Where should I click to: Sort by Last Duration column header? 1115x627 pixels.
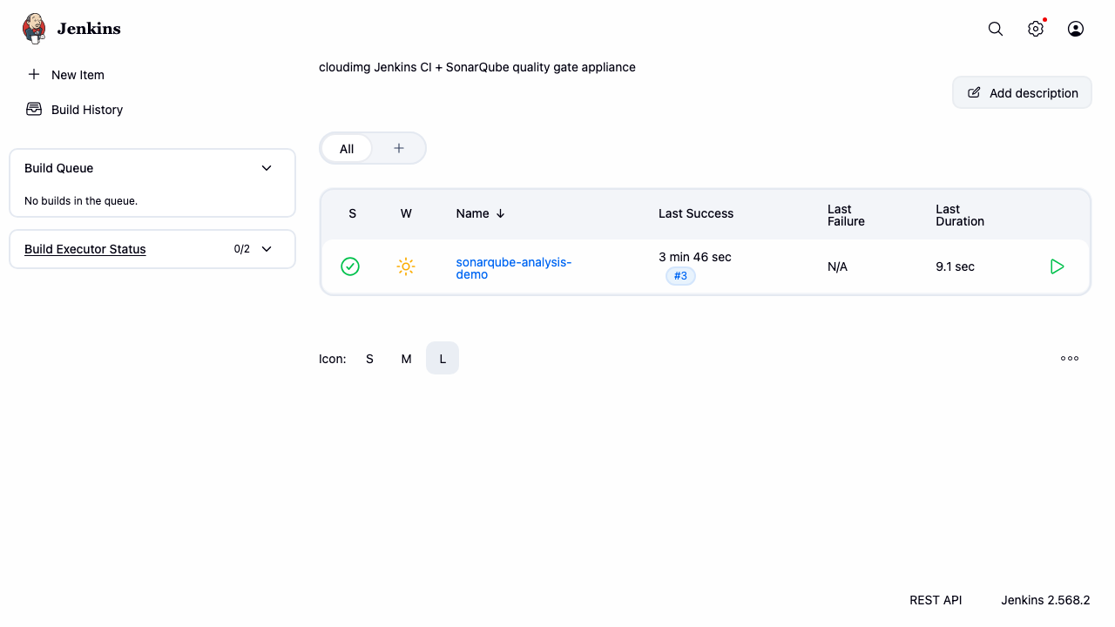point(960,215)
